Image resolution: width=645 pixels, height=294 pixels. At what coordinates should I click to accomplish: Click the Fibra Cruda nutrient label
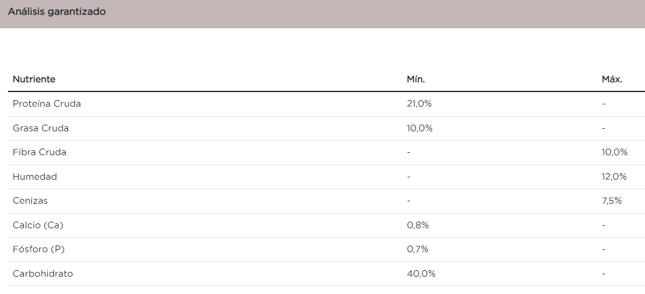(39, 152)
